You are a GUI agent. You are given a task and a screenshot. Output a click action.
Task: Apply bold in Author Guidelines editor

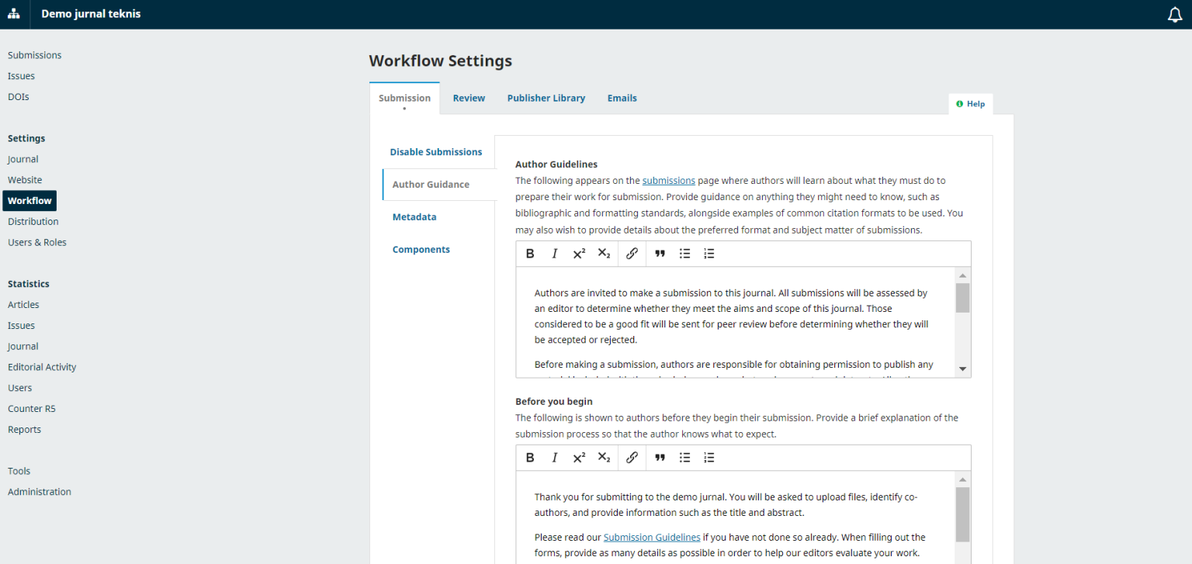coord(530,254)
